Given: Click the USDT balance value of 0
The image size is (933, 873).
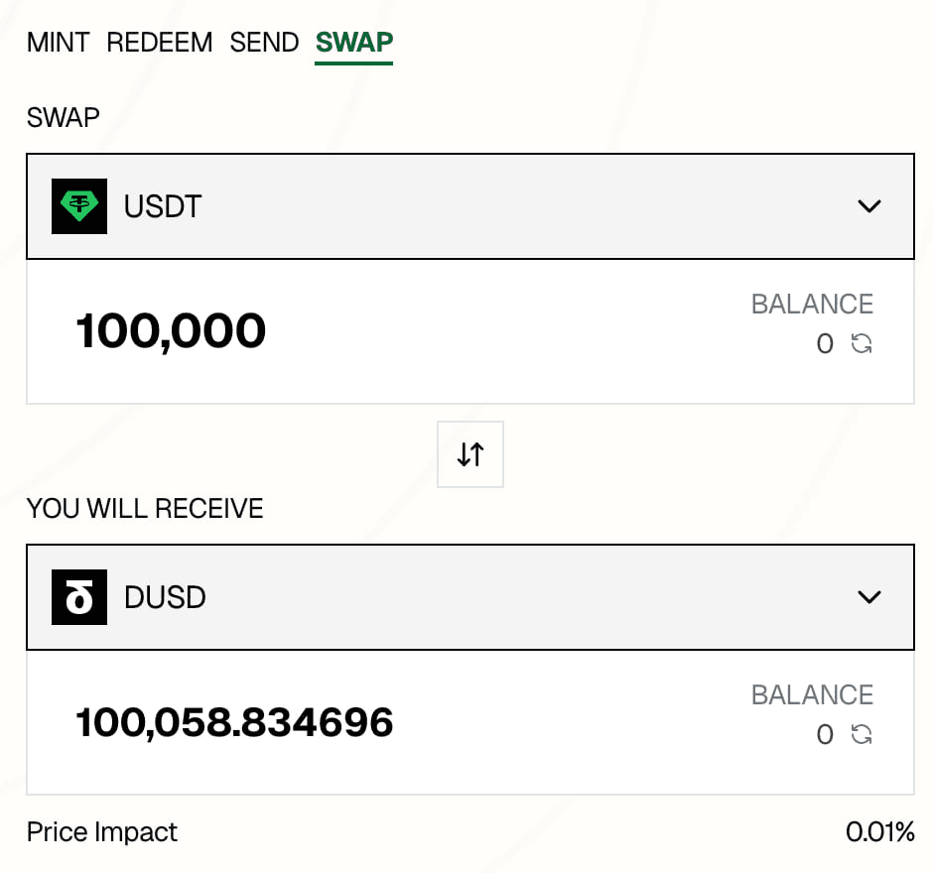Looking at the screenshot, I should click(825, 344).
